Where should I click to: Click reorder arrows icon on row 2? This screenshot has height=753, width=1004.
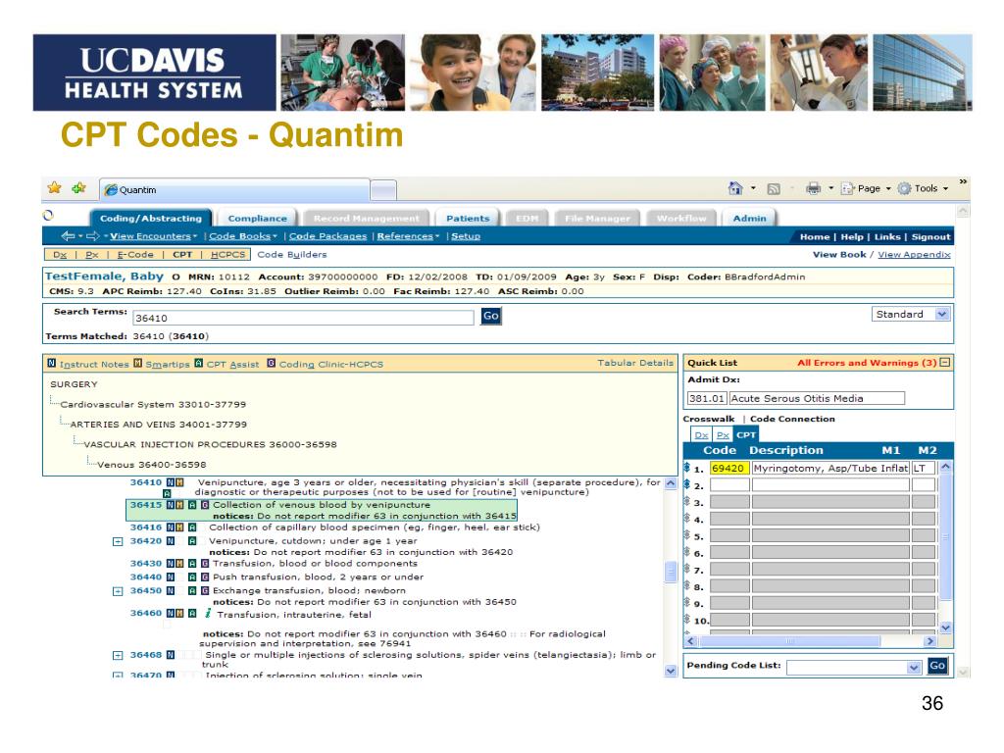coord(687,484)
